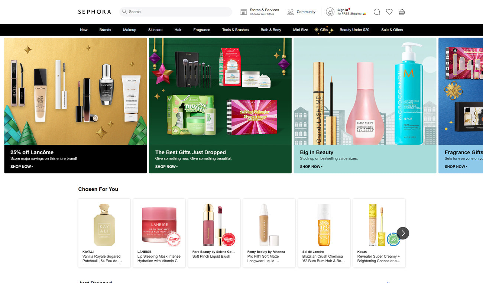Screen dimensions: 483x283
Task: Open the New menu
Action: pyautogui.click(x=84, y=30)
